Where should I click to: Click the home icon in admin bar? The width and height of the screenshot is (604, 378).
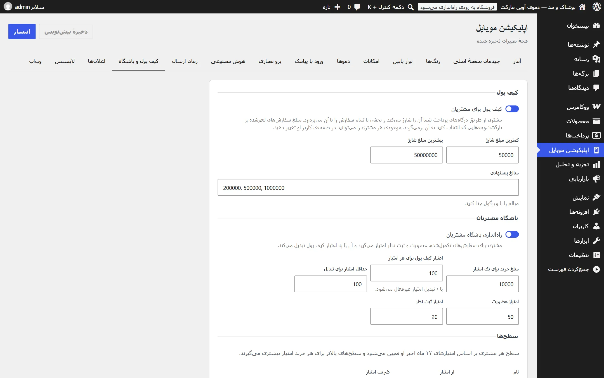tap(582, 7)
